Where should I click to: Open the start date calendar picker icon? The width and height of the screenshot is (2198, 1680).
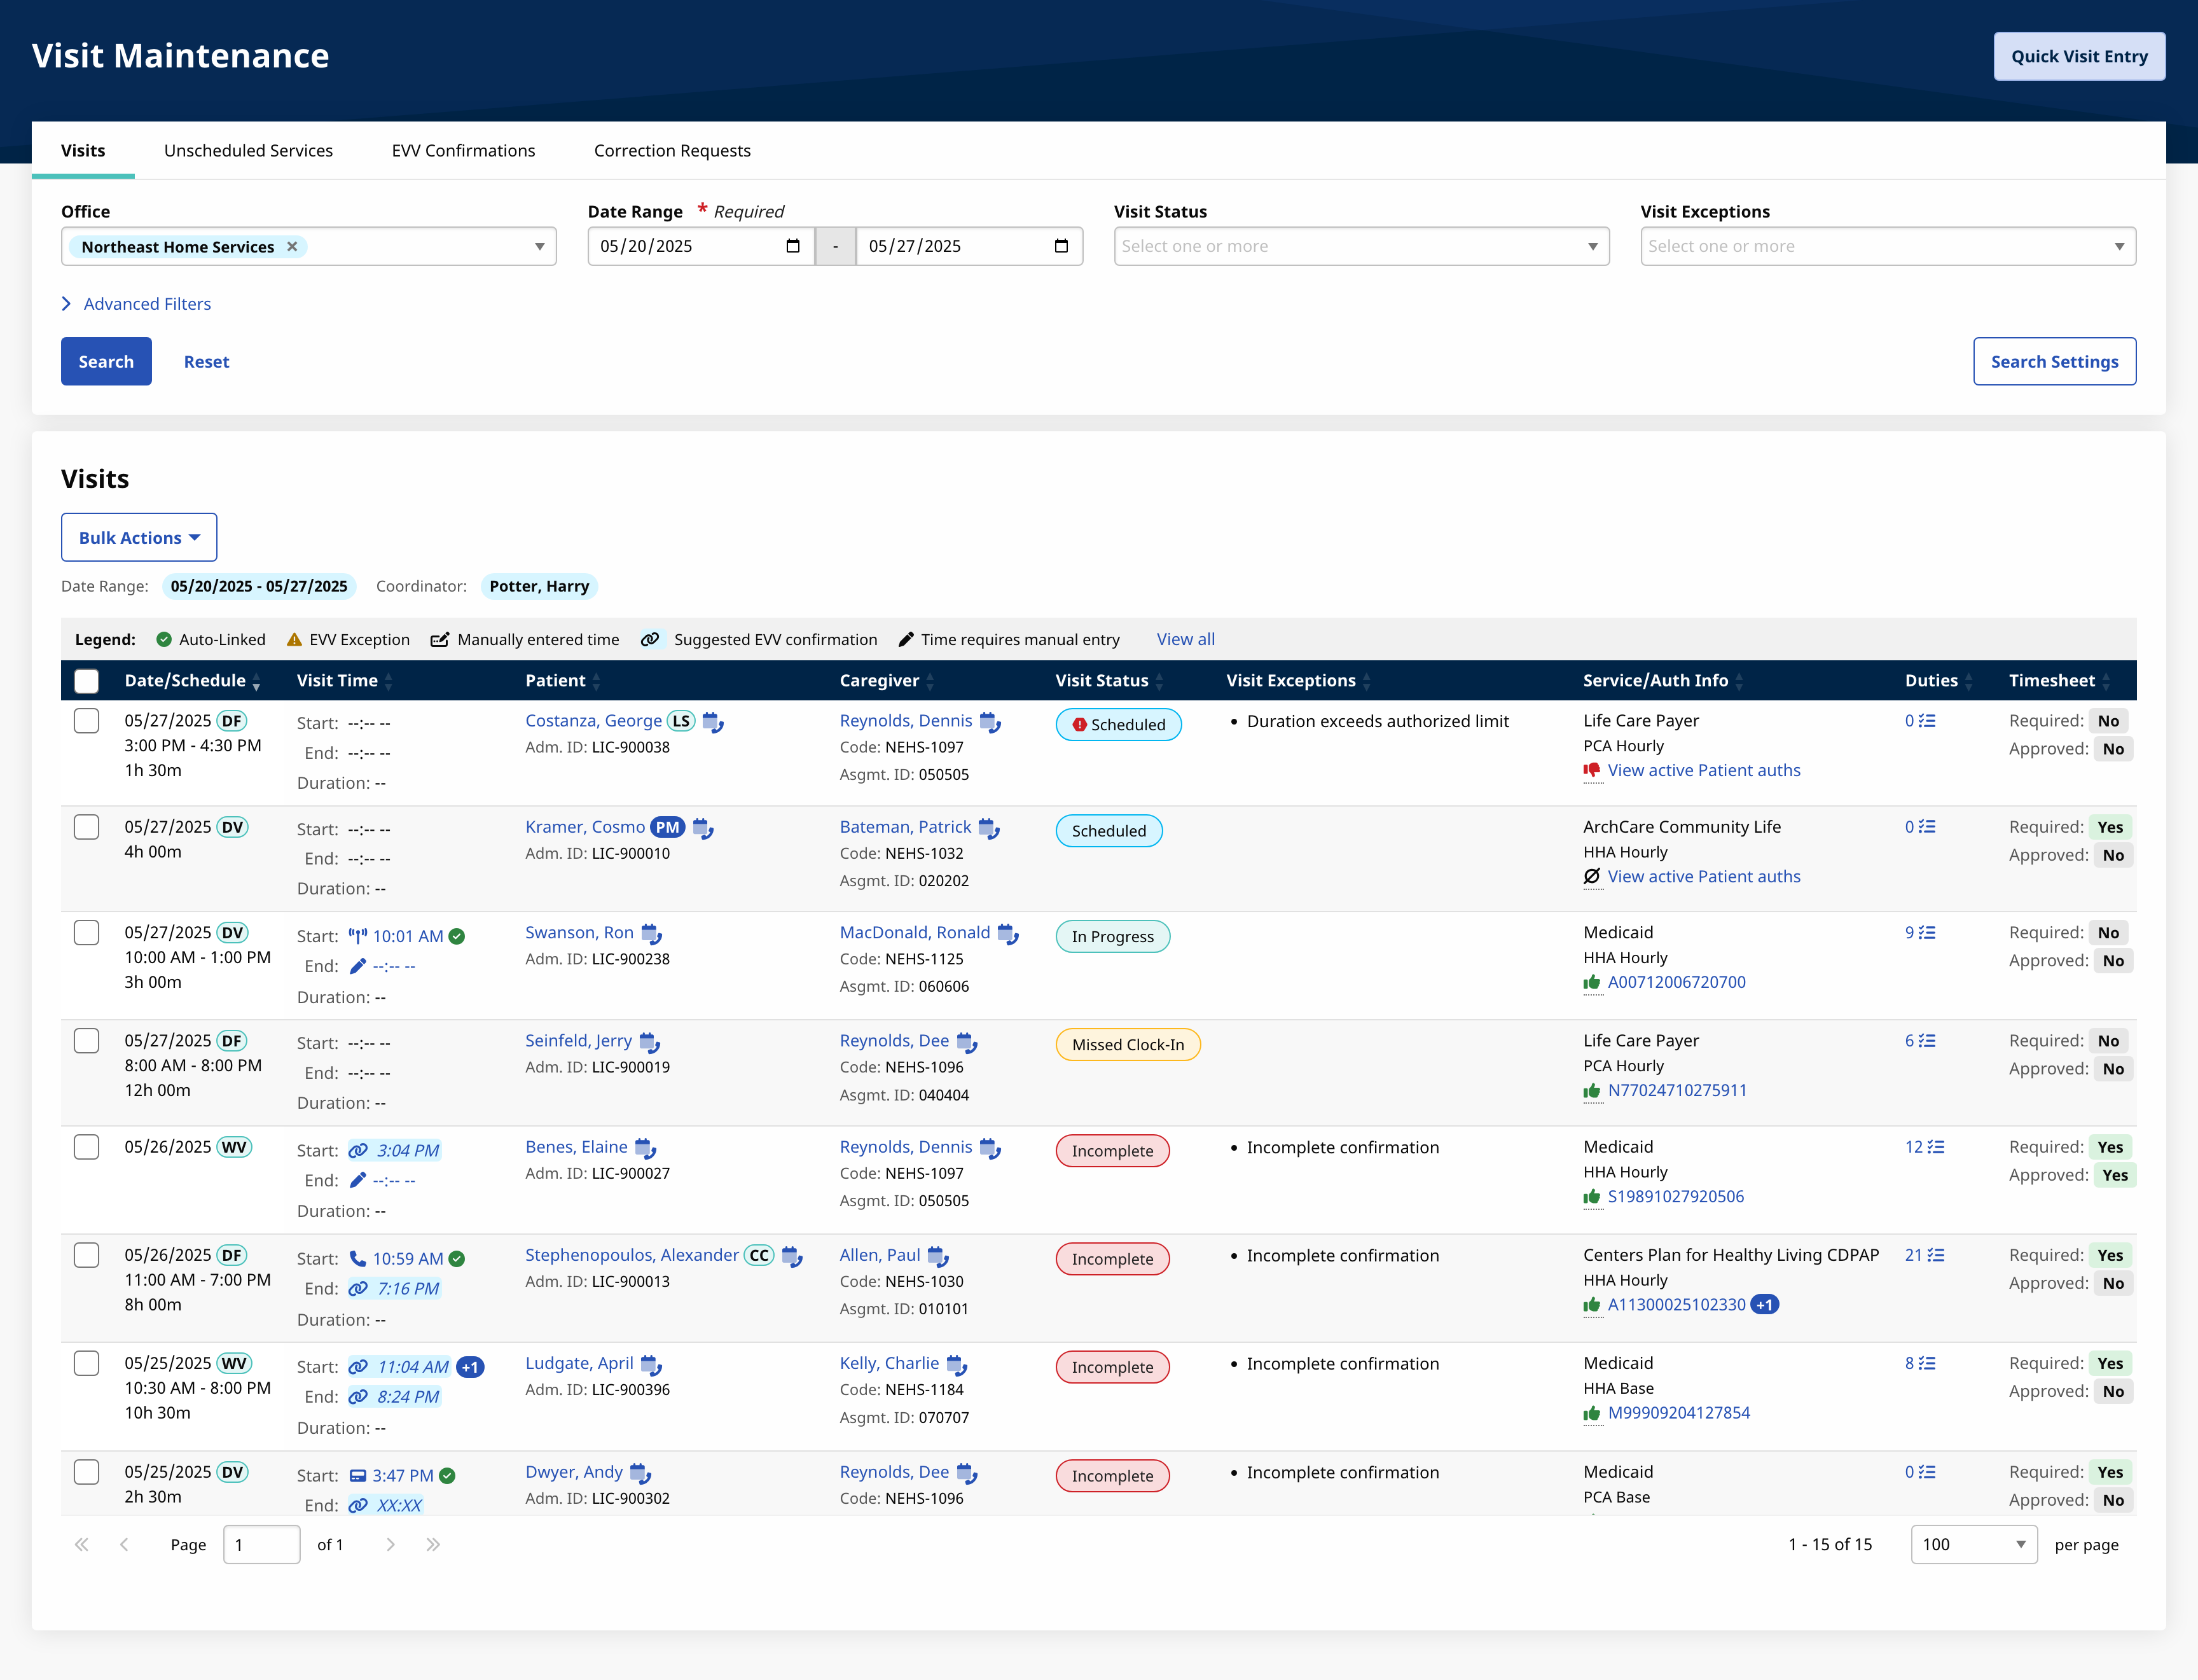coord(792,246)
